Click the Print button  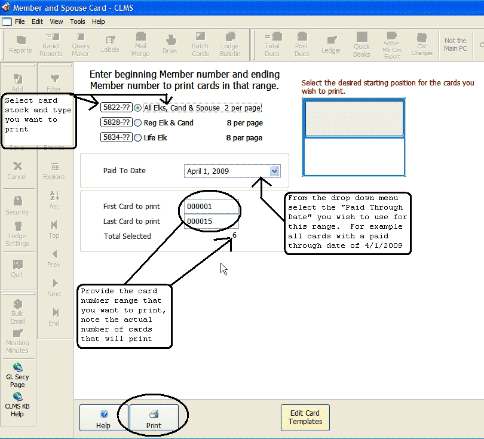pos(154,418)
